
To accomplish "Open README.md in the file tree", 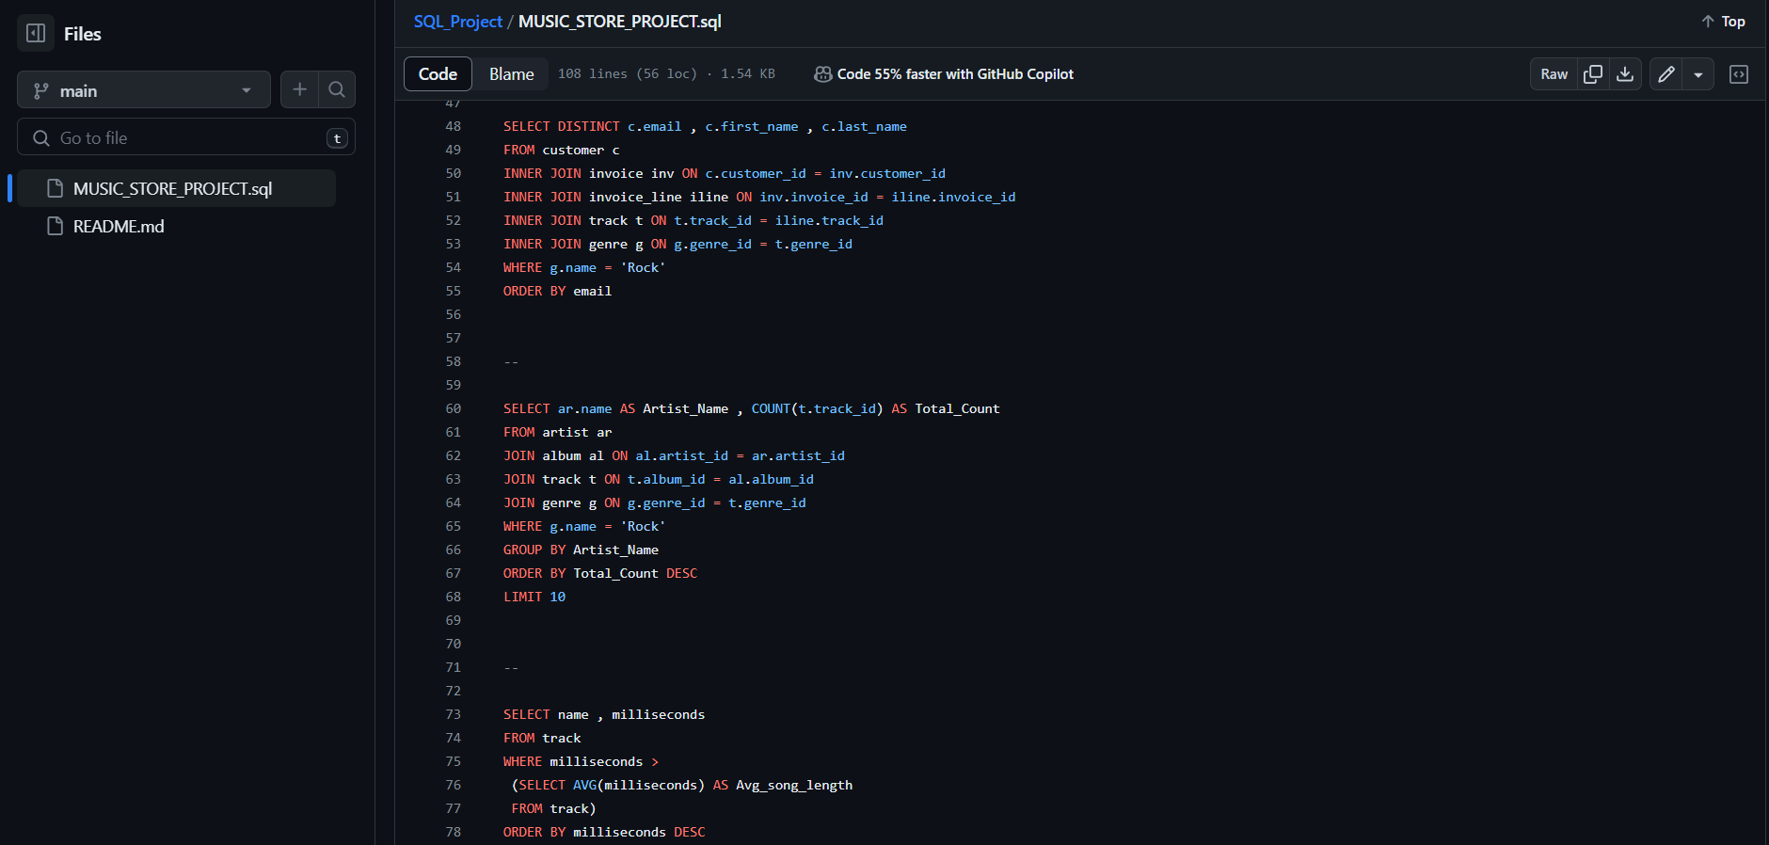I will [x=176, y=227].
